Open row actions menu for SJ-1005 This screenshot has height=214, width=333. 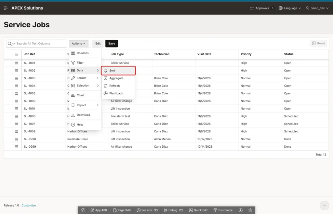coord(17,93)
